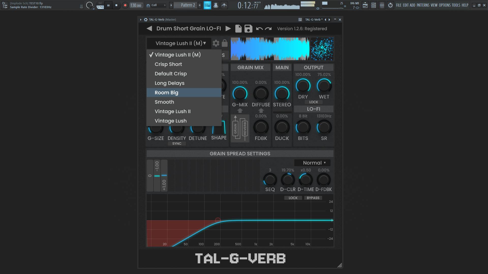
Task: Click the record button in transport
Action: 125,5
